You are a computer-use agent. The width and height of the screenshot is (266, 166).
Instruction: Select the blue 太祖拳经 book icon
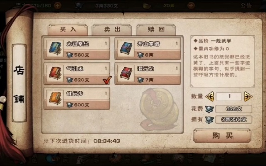tap(55, 49)
